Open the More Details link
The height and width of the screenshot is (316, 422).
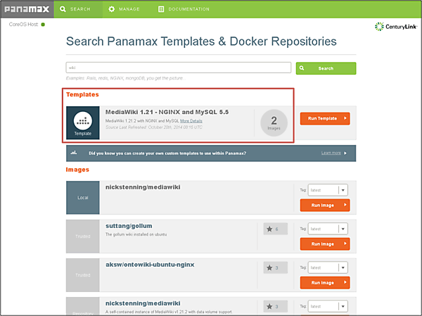[191, 120]
